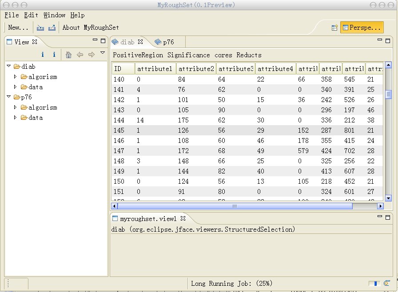The image size is (398, 292).
Task: Click the attribute3 column header
Action: tap(236, 69)
